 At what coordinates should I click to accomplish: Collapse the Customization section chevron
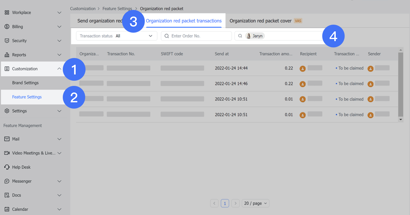pyautogui.click(x=59, y=69)
